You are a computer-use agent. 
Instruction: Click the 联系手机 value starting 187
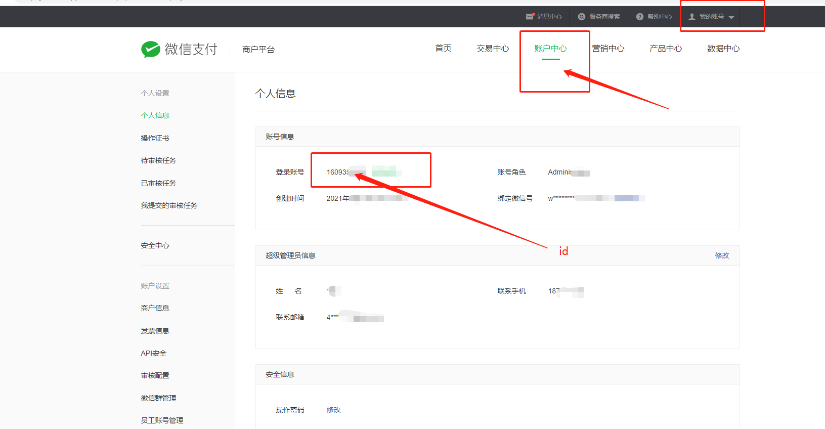tap(566, 291)
